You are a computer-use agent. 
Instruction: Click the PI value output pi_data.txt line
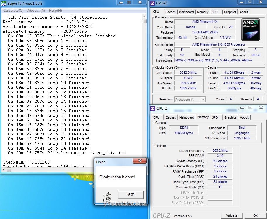67,153
